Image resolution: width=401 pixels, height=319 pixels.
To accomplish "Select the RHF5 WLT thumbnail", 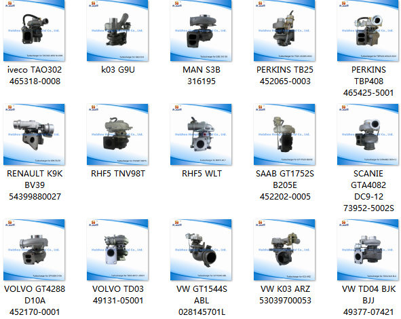I will coord(201,134).
